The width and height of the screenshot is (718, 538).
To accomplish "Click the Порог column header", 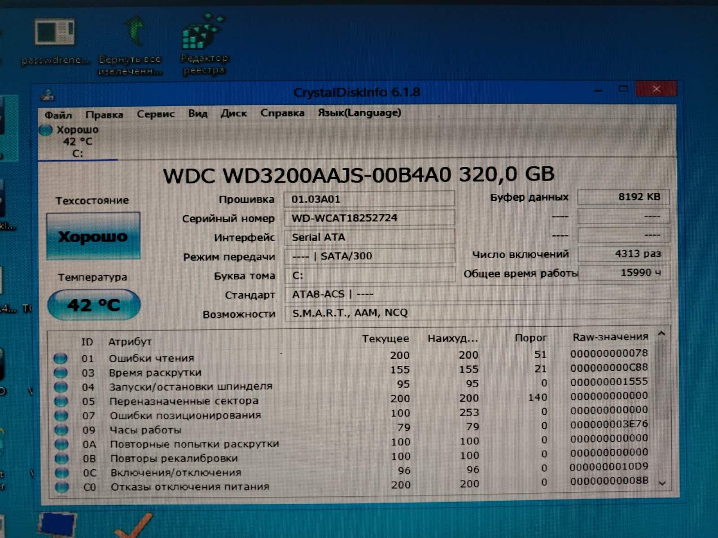I will (531, 338).
